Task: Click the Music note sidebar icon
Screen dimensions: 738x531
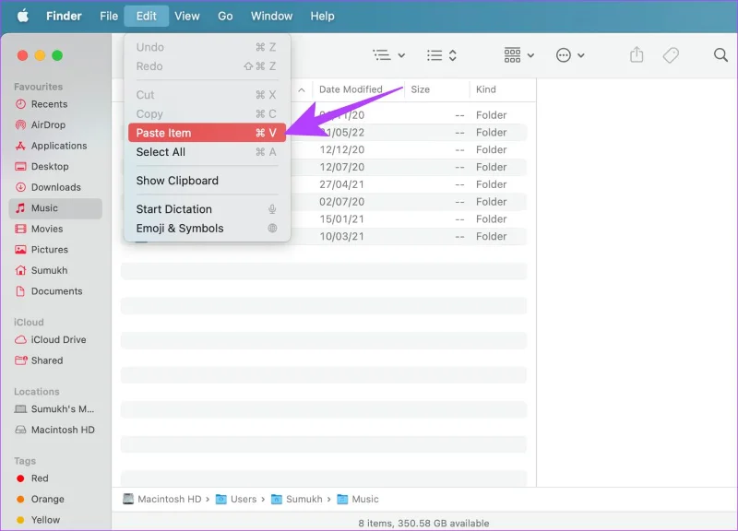Action: [x=20, y=208]
